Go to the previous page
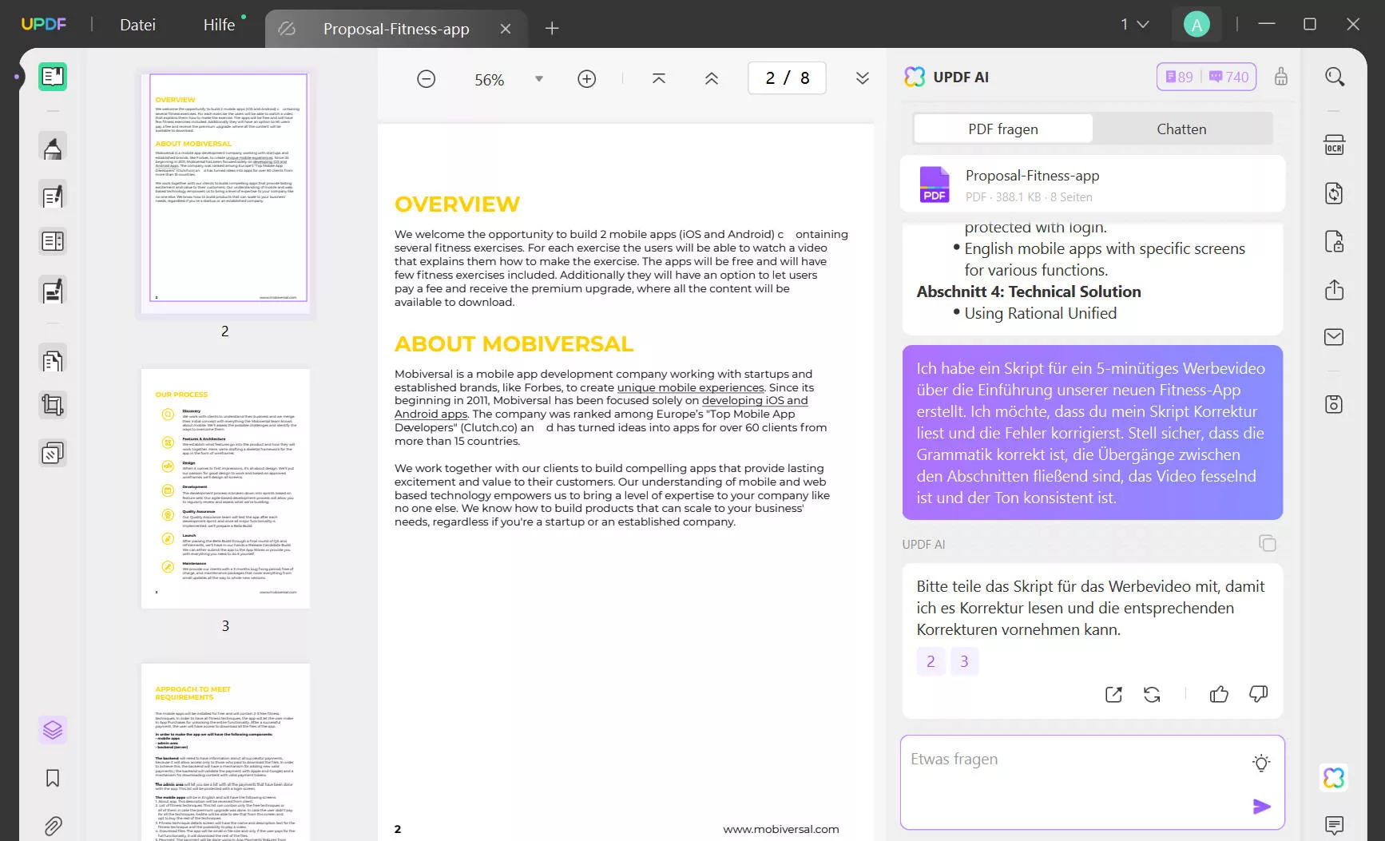Image resolution: width=1385 pixels, height=841 pixels. [x=712, y=78]
